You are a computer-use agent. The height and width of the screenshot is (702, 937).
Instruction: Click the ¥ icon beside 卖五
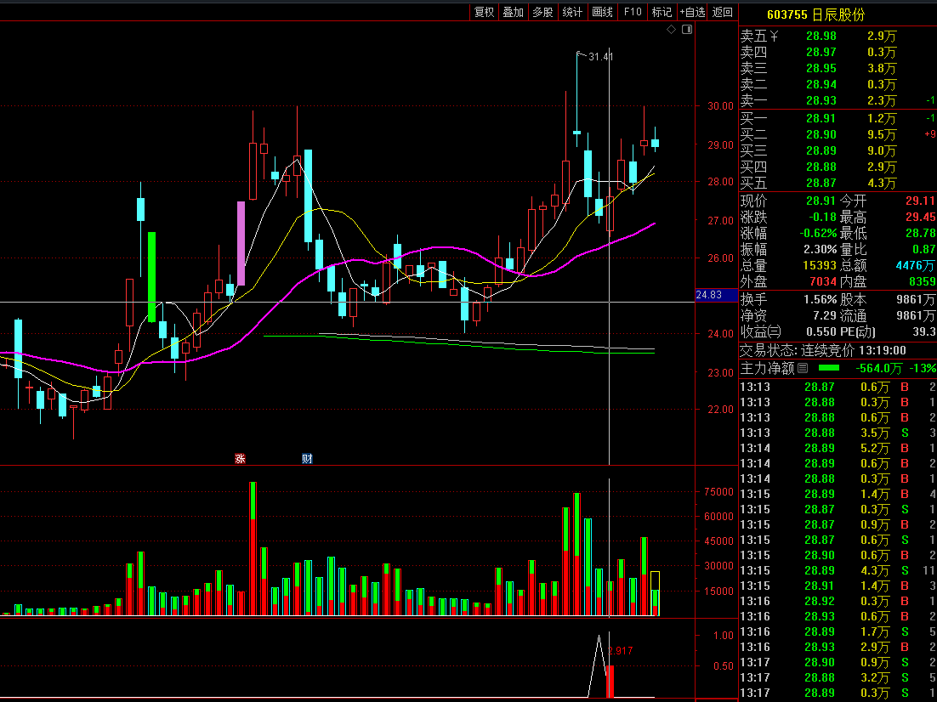pyautogui.click(x=775, y=37)
